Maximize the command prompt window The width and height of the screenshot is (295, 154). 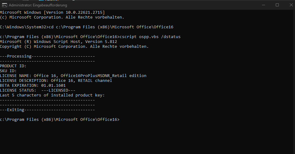pyautogui.click(x=277, y=5)
